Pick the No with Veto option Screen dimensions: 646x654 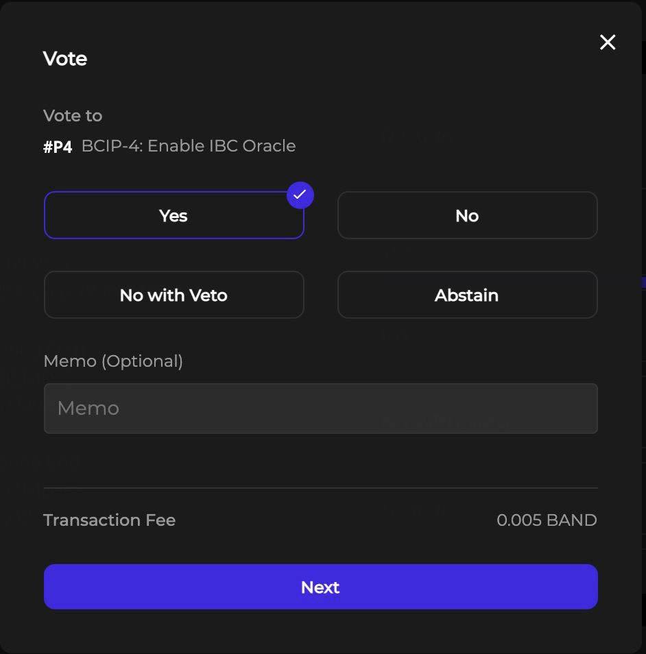click(174, 295)
